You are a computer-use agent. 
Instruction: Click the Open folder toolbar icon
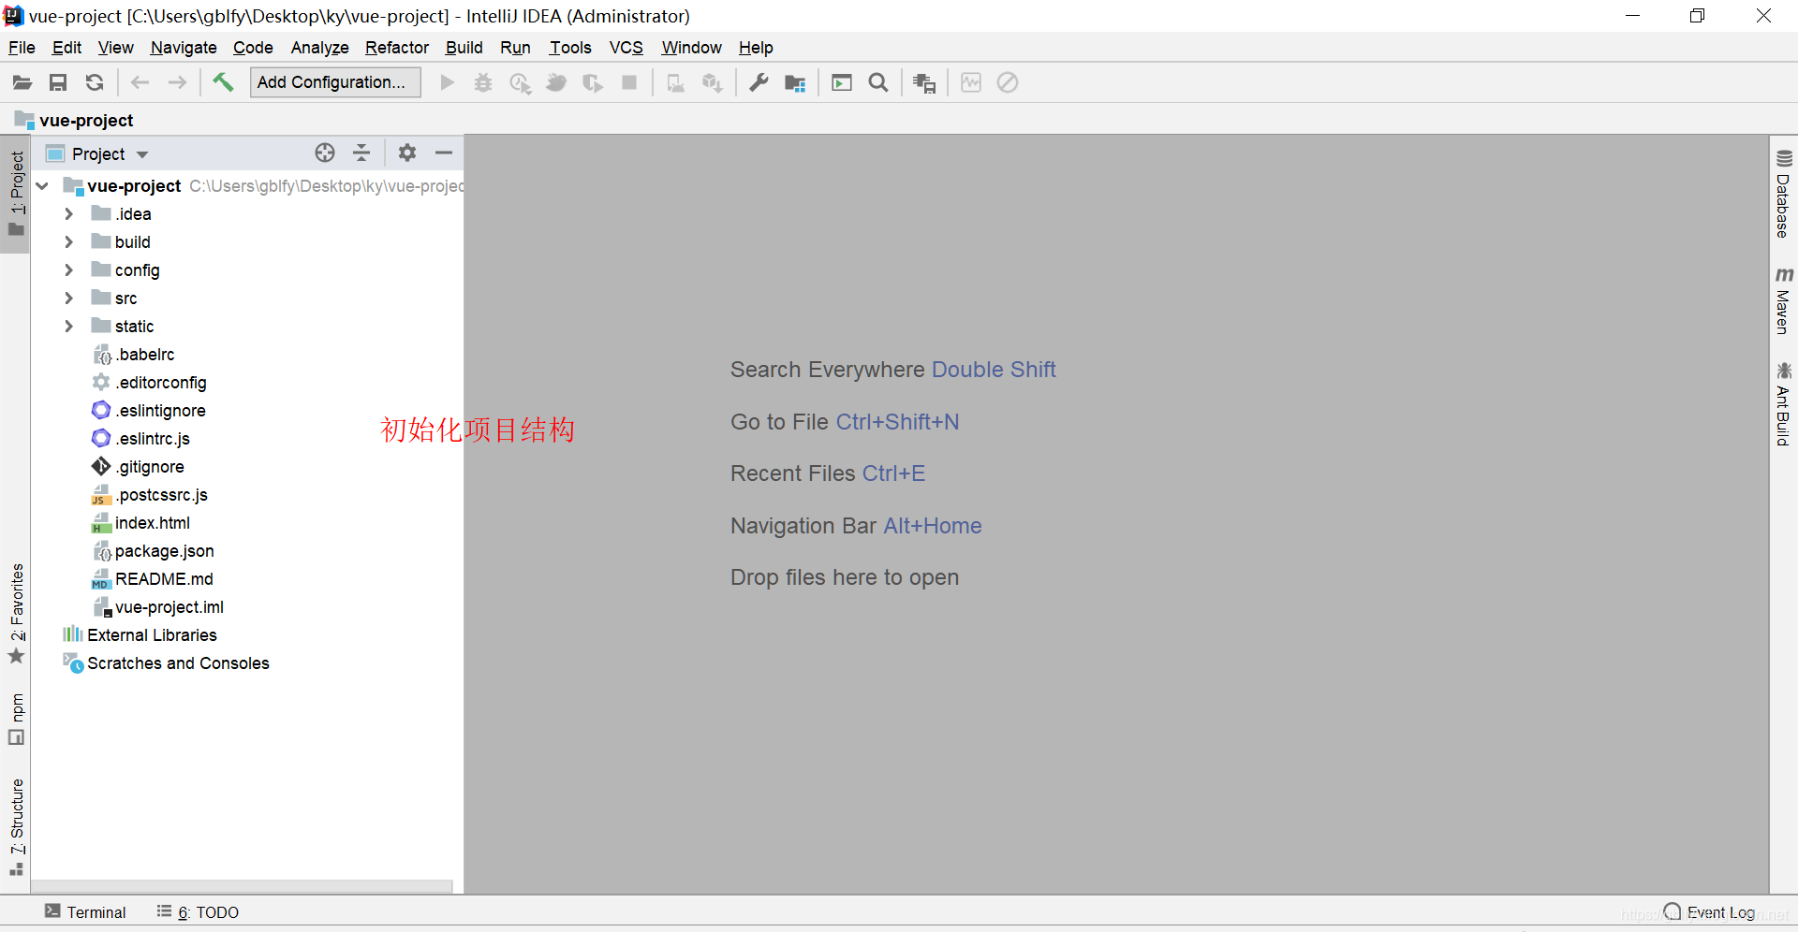(x=22, y=83)
